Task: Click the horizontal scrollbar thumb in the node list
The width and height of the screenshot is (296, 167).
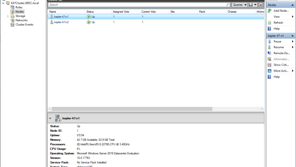Action: click(132, 109)
